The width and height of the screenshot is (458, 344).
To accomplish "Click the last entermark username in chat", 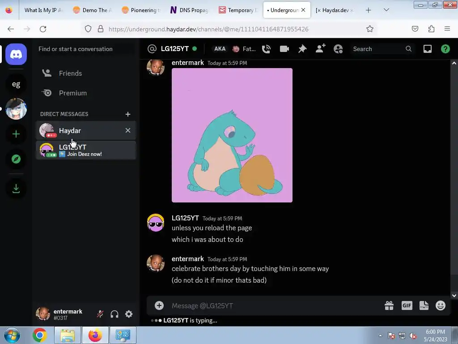I will 187,259.
